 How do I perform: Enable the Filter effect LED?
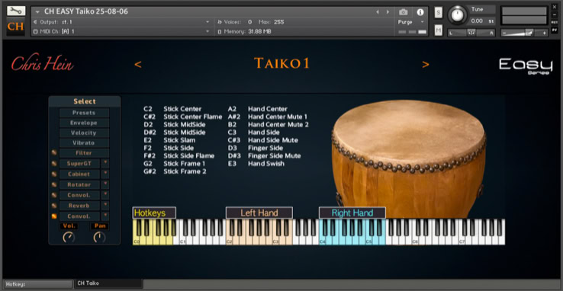[54, 152]
